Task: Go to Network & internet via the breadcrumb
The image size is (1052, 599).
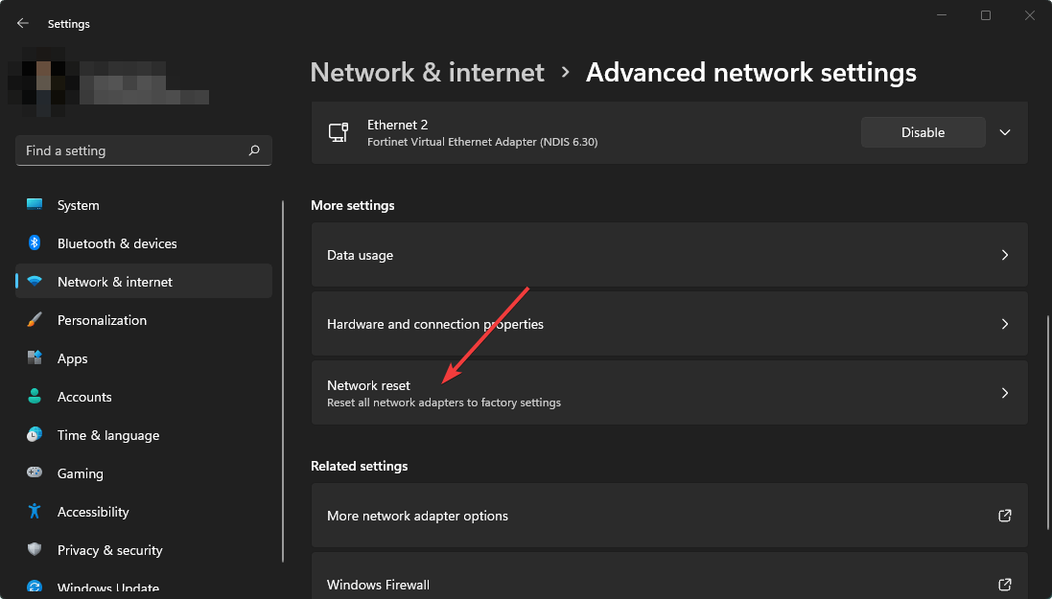Action: [427, 72]
